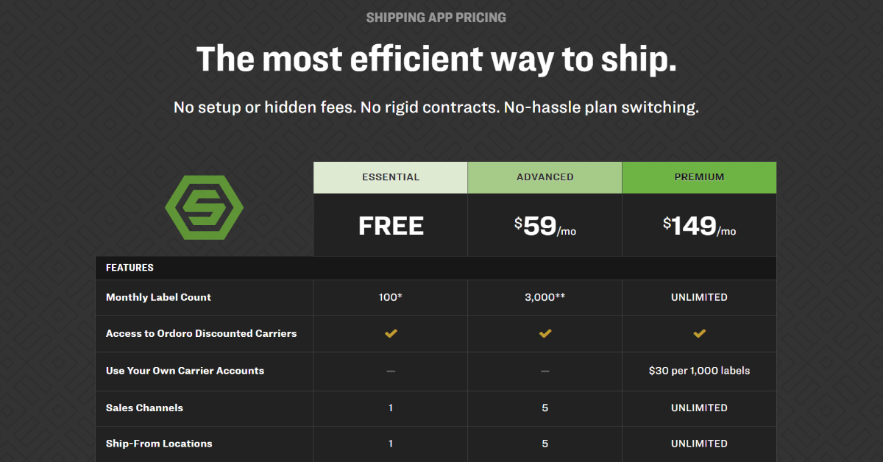Click the 3,000** label count cell
883x462 pixels.
(x=545, y=297)
